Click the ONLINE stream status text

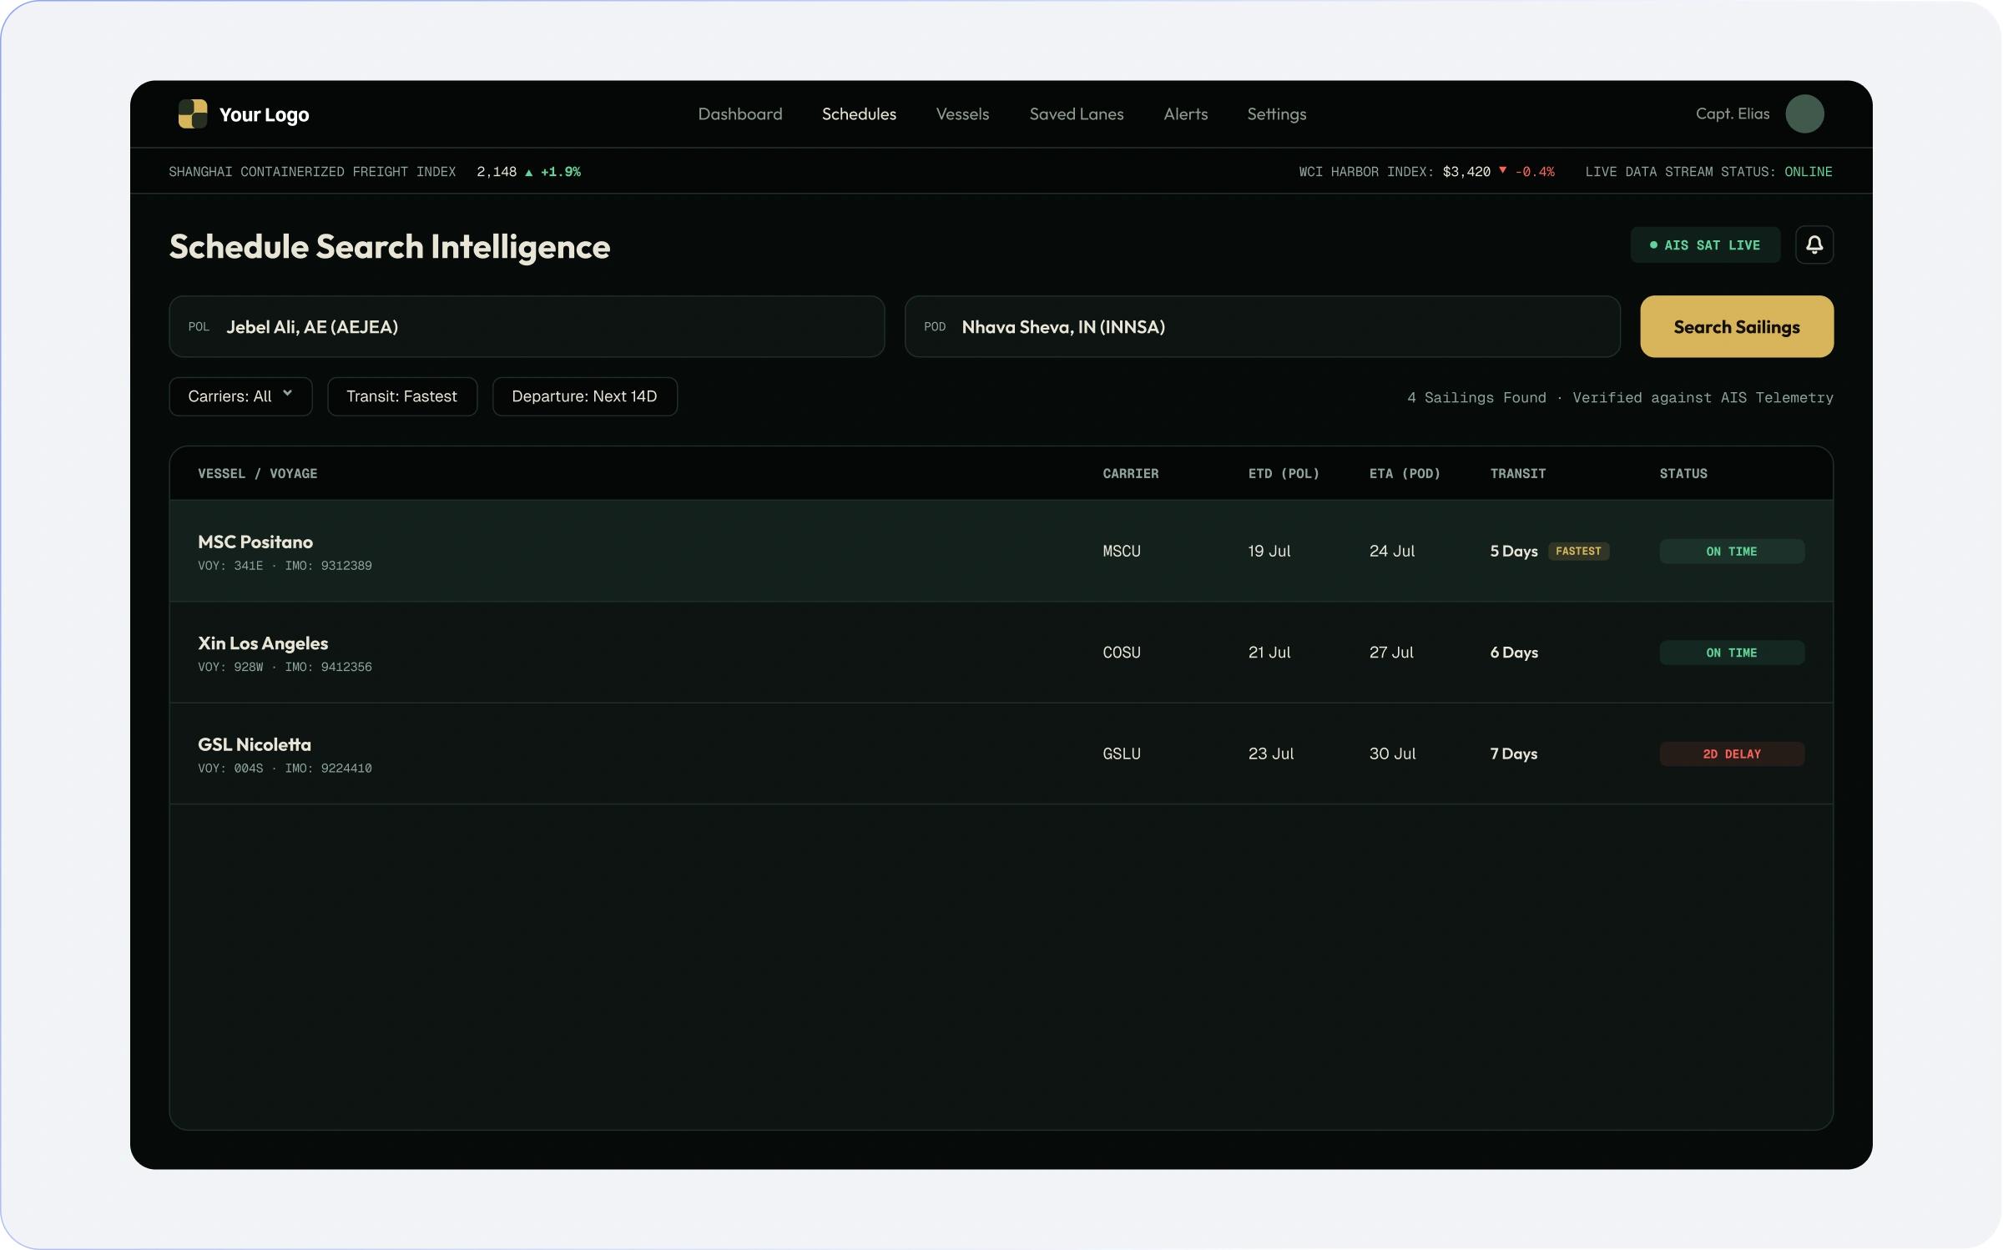coord(1809,172)
